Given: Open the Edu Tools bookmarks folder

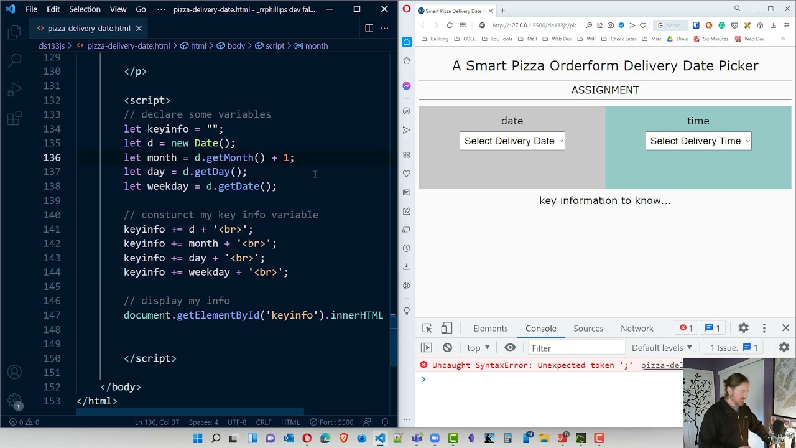Looking at the screenshot, I should coord(497,39).
